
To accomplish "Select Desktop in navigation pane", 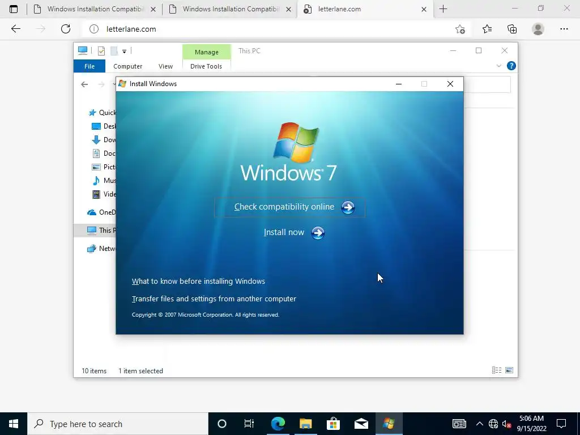I will (104, 126).
